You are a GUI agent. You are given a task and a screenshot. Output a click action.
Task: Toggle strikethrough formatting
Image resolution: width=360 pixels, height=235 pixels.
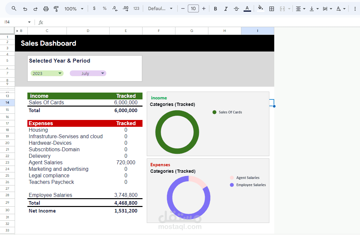[x=236, y=9]
